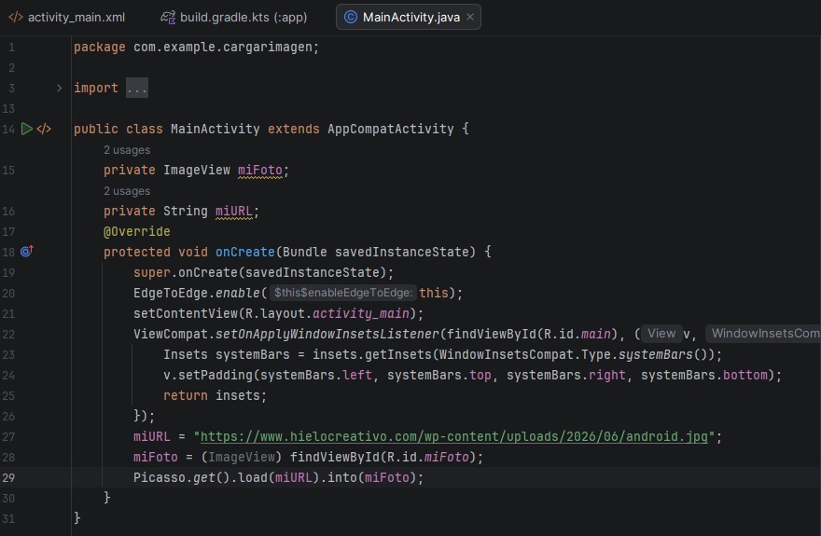
Task: Show the 2 usages hint above miURL
Action: [x=127, y=191]
